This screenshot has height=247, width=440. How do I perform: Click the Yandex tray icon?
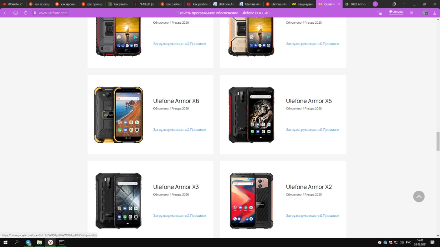tap(380, 243)
